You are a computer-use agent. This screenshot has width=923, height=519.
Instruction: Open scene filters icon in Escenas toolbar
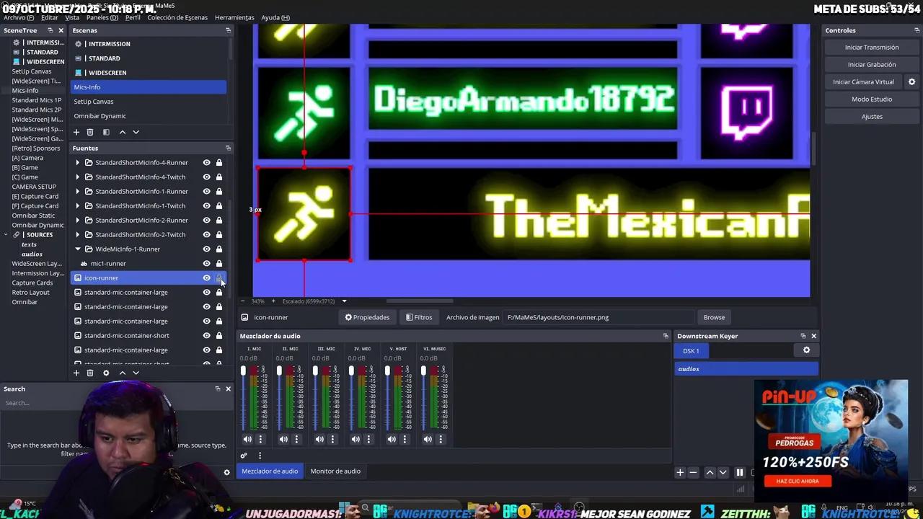pyautogui.click(x=106, y=133)
